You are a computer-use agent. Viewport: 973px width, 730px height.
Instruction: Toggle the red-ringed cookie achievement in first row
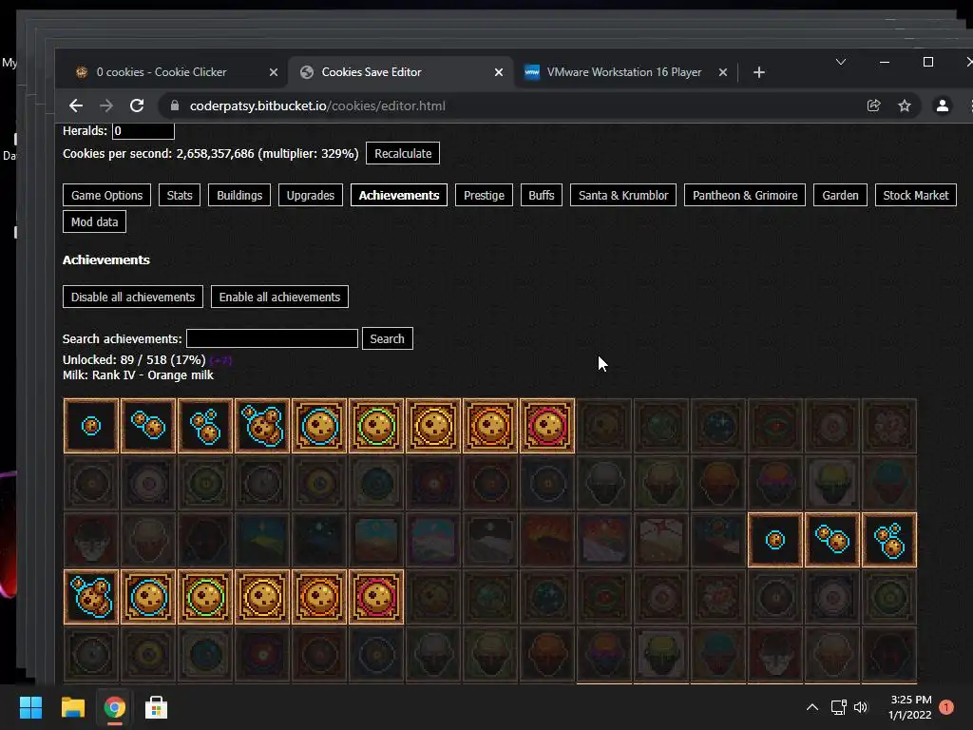click(x=547, y=426)
